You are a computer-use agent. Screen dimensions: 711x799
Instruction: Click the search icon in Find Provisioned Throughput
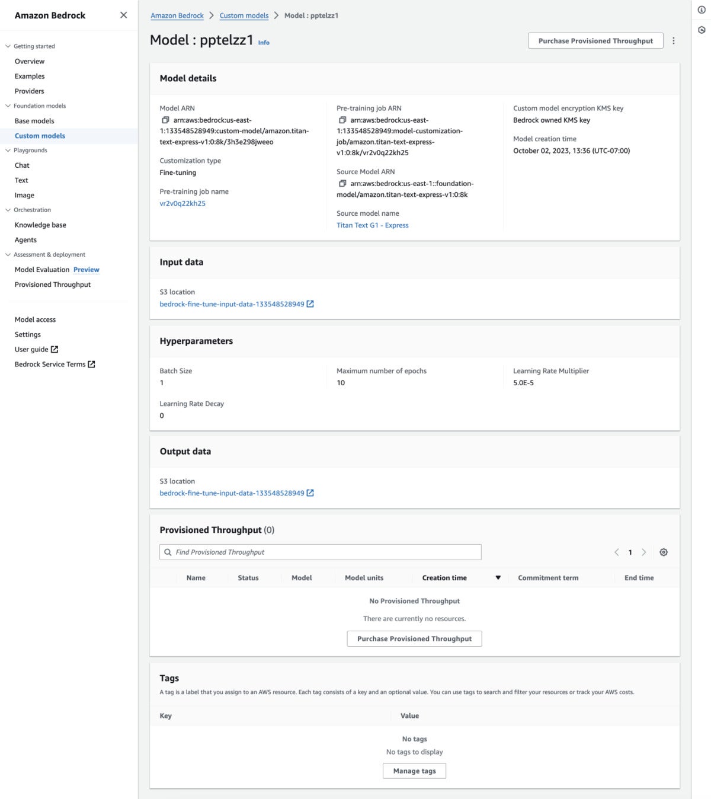tap(168, 552)
